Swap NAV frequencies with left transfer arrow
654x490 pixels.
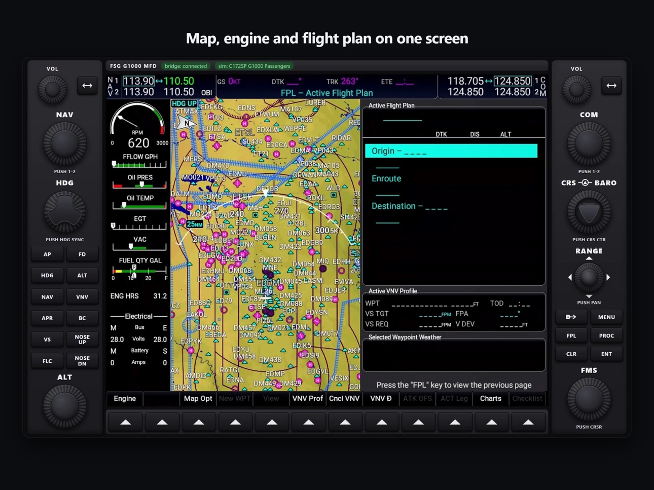pyautogui.click(x=87, y=85)
